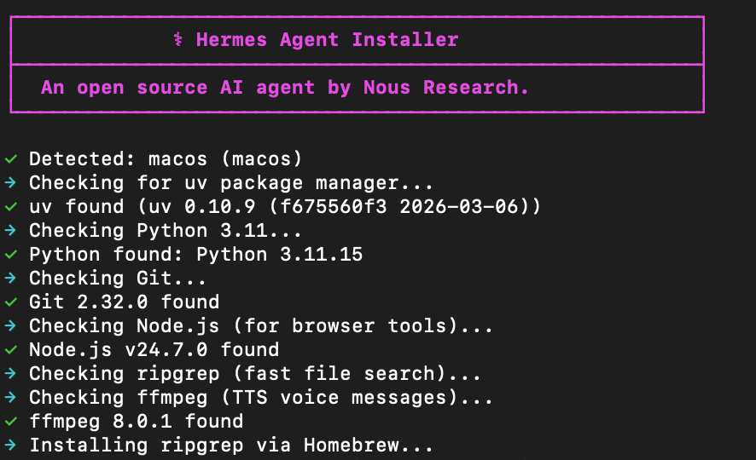The image size is (756, 460).
Task: Click arrow icon beside Checking ripgrep line
Action: (x=10, y=374)
